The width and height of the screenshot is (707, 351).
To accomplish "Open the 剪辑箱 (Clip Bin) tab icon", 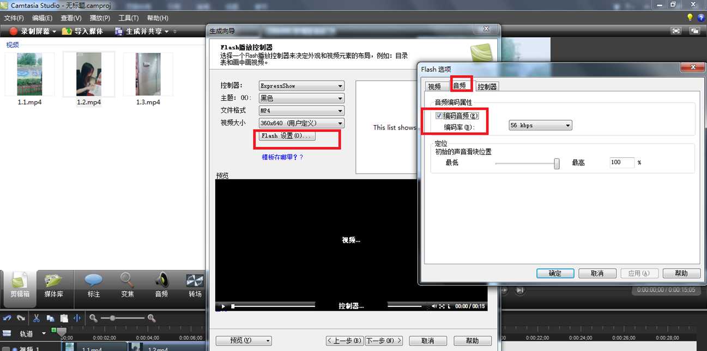I will point(20,280).
